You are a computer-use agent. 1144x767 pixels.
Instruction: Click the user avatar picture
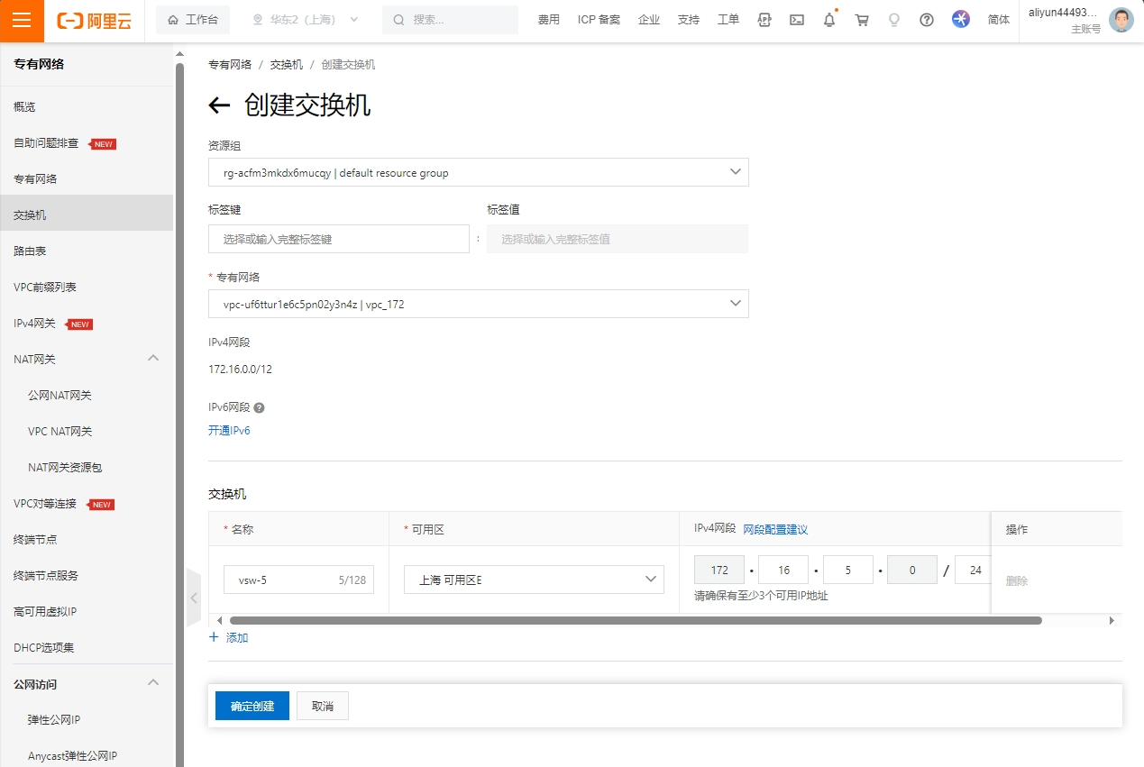coord(1121,20)
